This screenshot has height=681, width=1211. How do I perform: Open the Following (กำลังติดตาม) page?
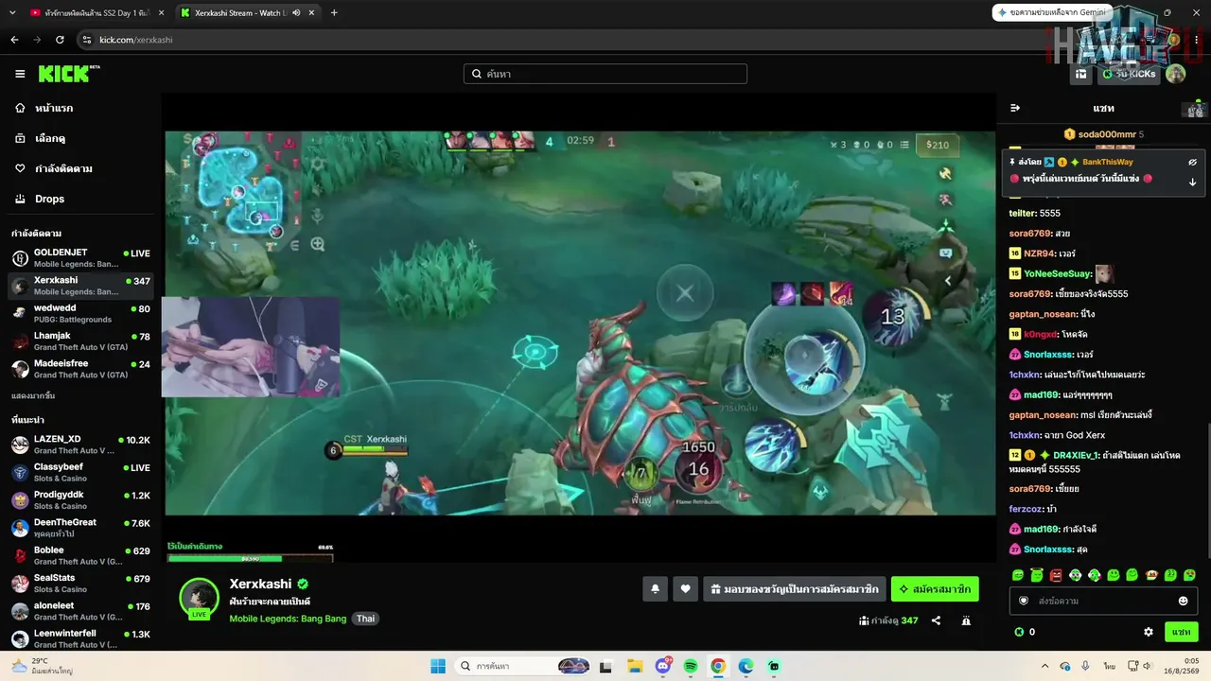(x=62, y=168)
